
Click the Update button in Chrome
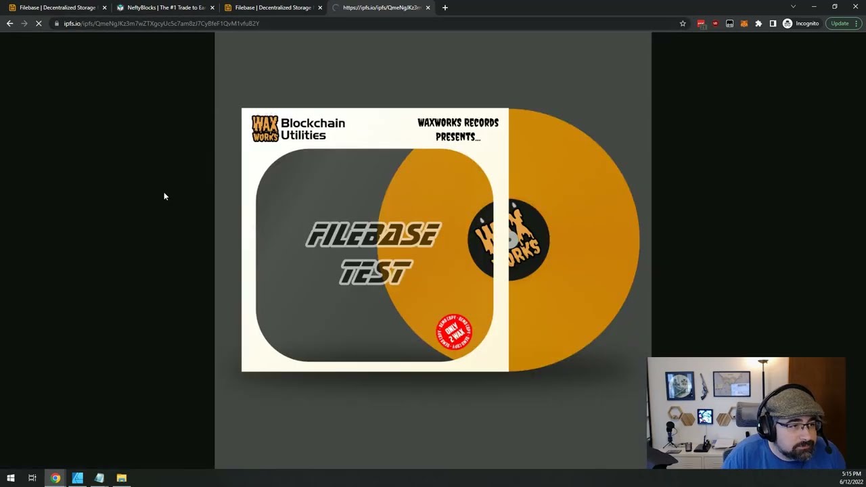[840, 24]
